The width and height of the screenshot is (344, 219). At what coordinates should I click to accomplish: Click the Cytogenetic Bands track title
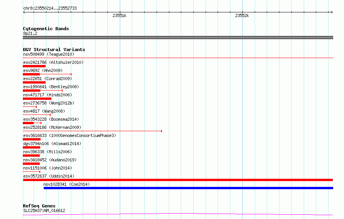[x=46, y=29]
